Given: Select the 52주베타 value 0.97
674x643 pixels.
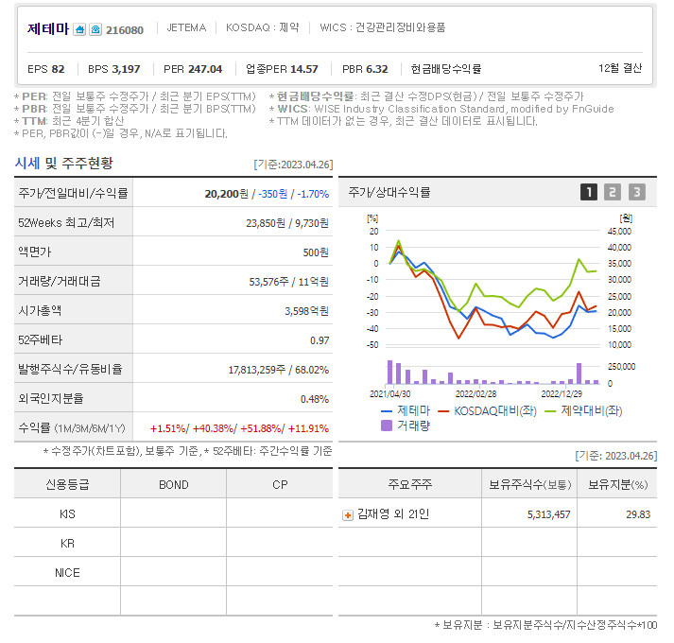Looking at the screenshot, I should pyautogui.click(x=320, y=340).
